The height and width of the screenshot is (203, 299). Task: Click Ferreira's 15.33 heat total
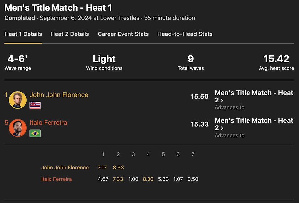[x=200, y=124]
